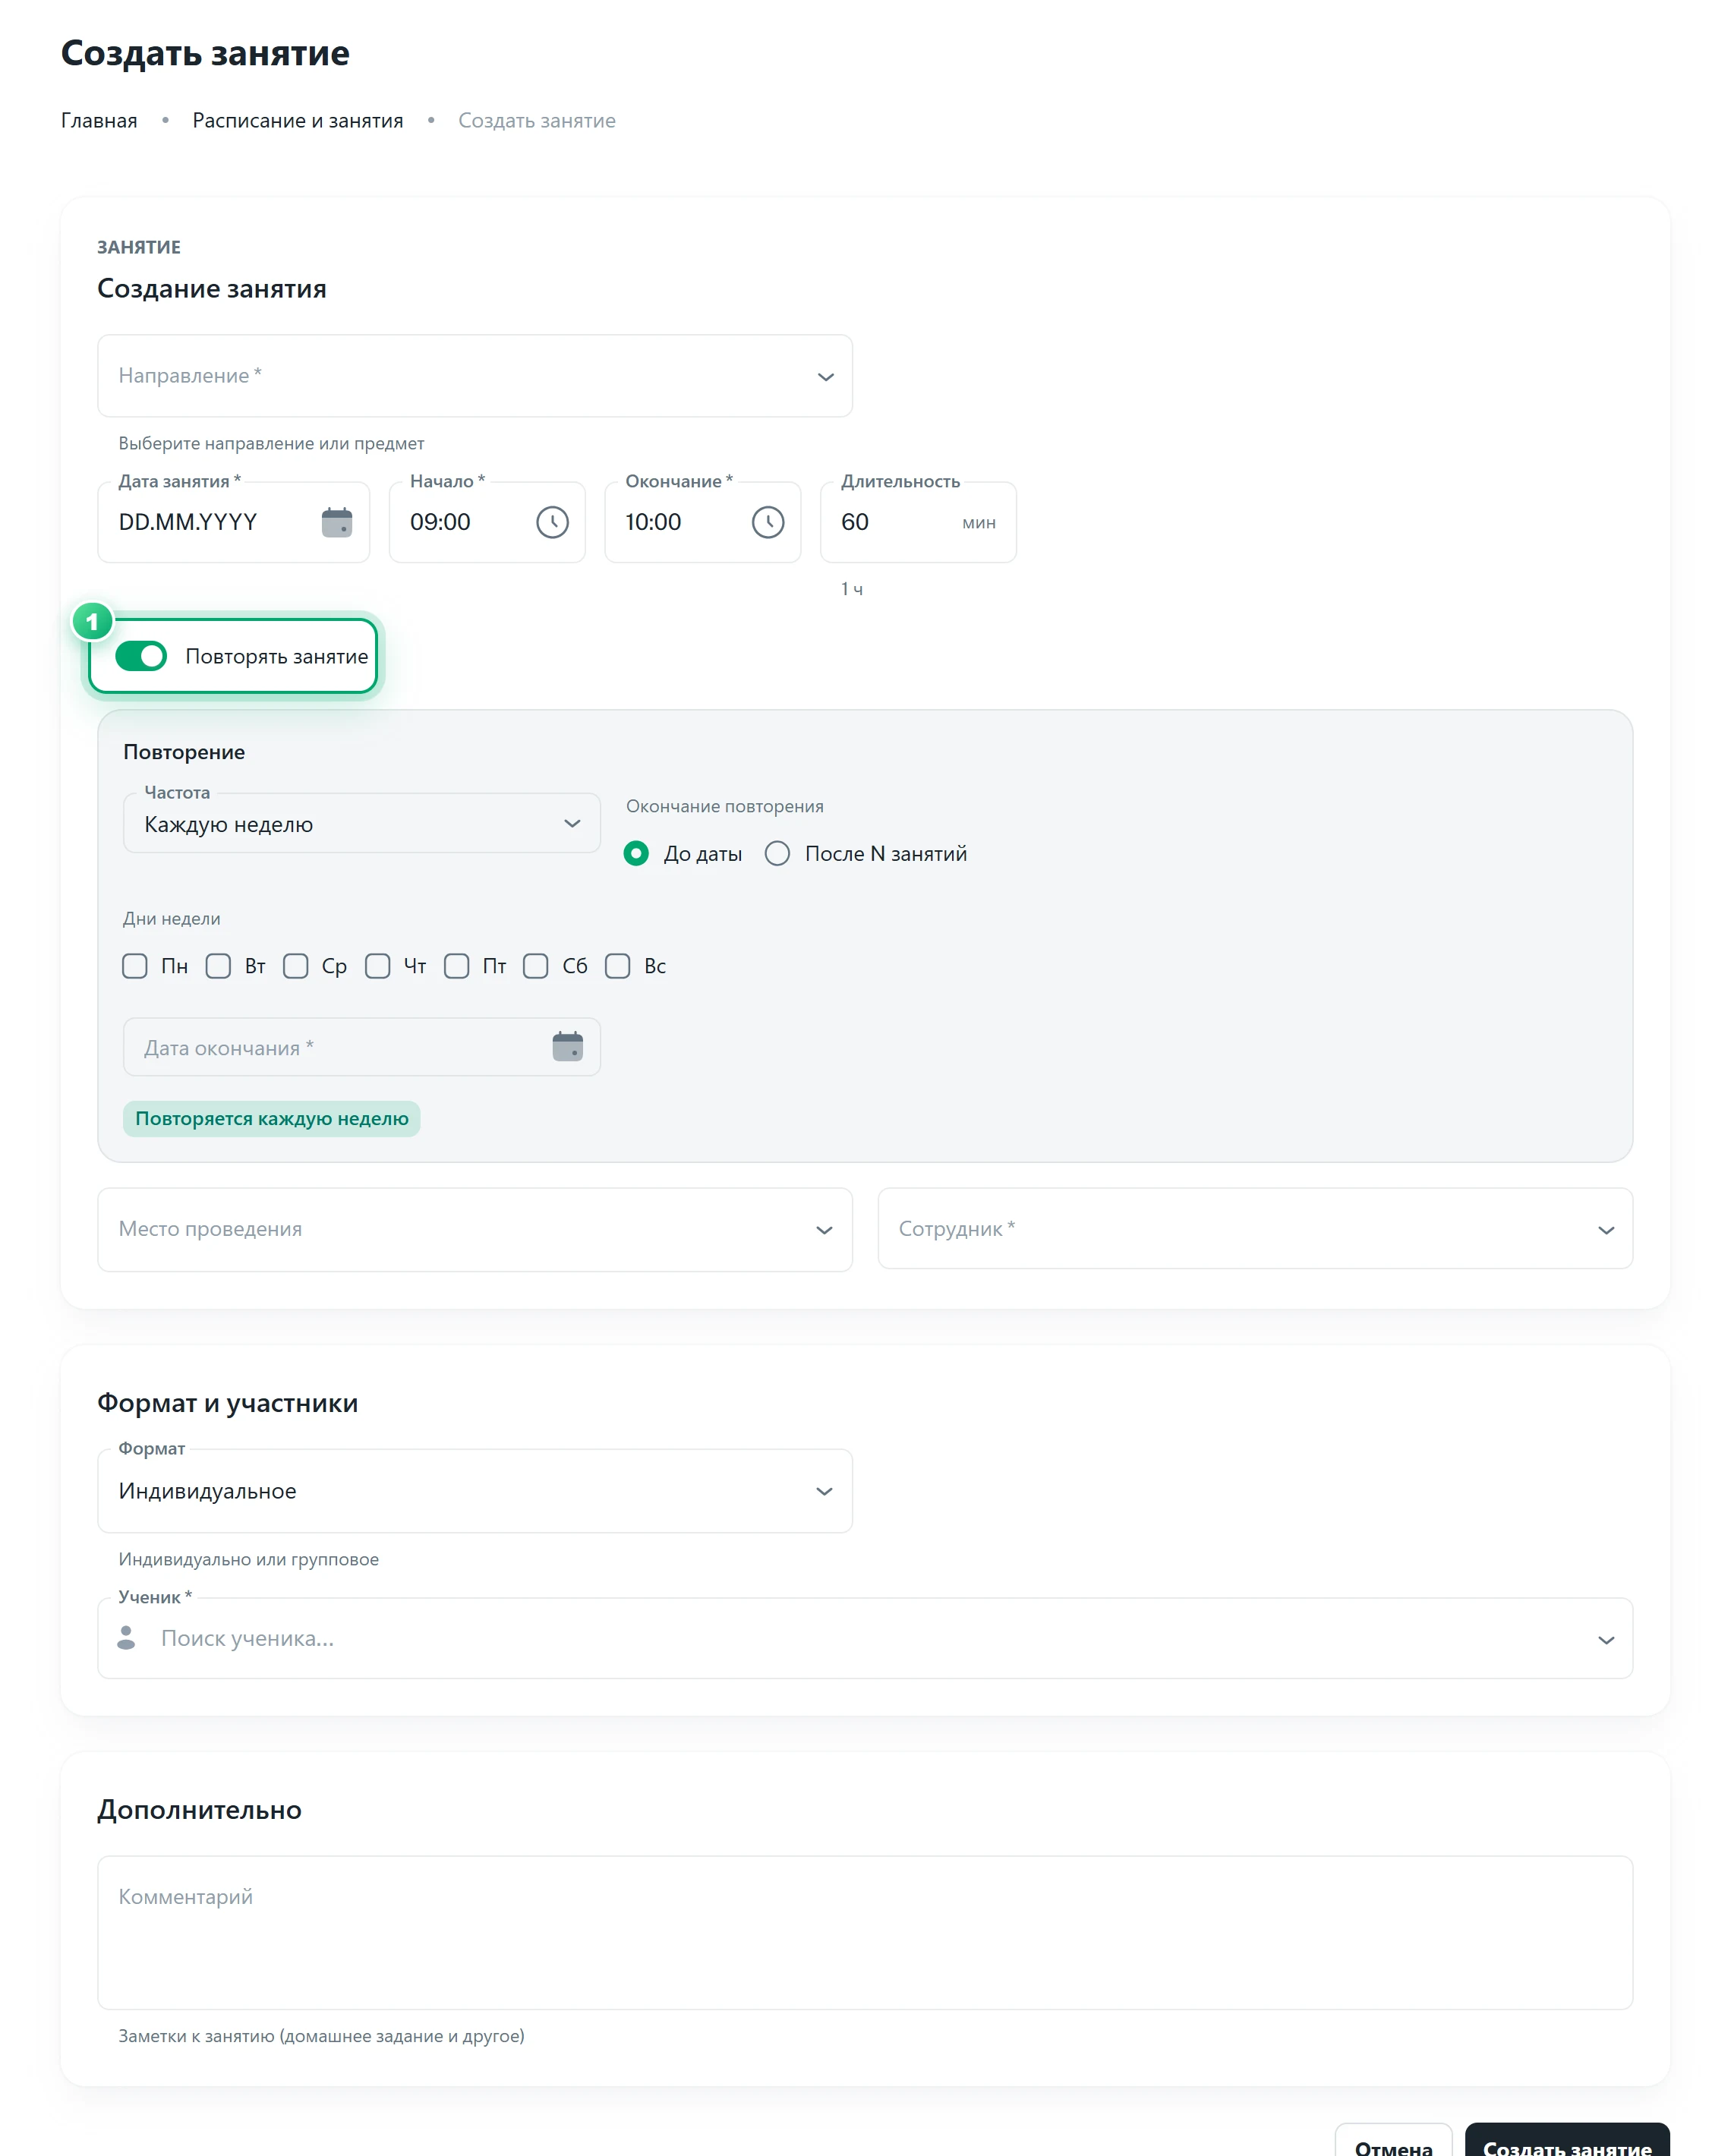Viewport: 1731px width, 2156px height.
Task: Open the Формат dropdown showing Индивидуальное
Action: pyautogui.click(x=475, y=1491)
